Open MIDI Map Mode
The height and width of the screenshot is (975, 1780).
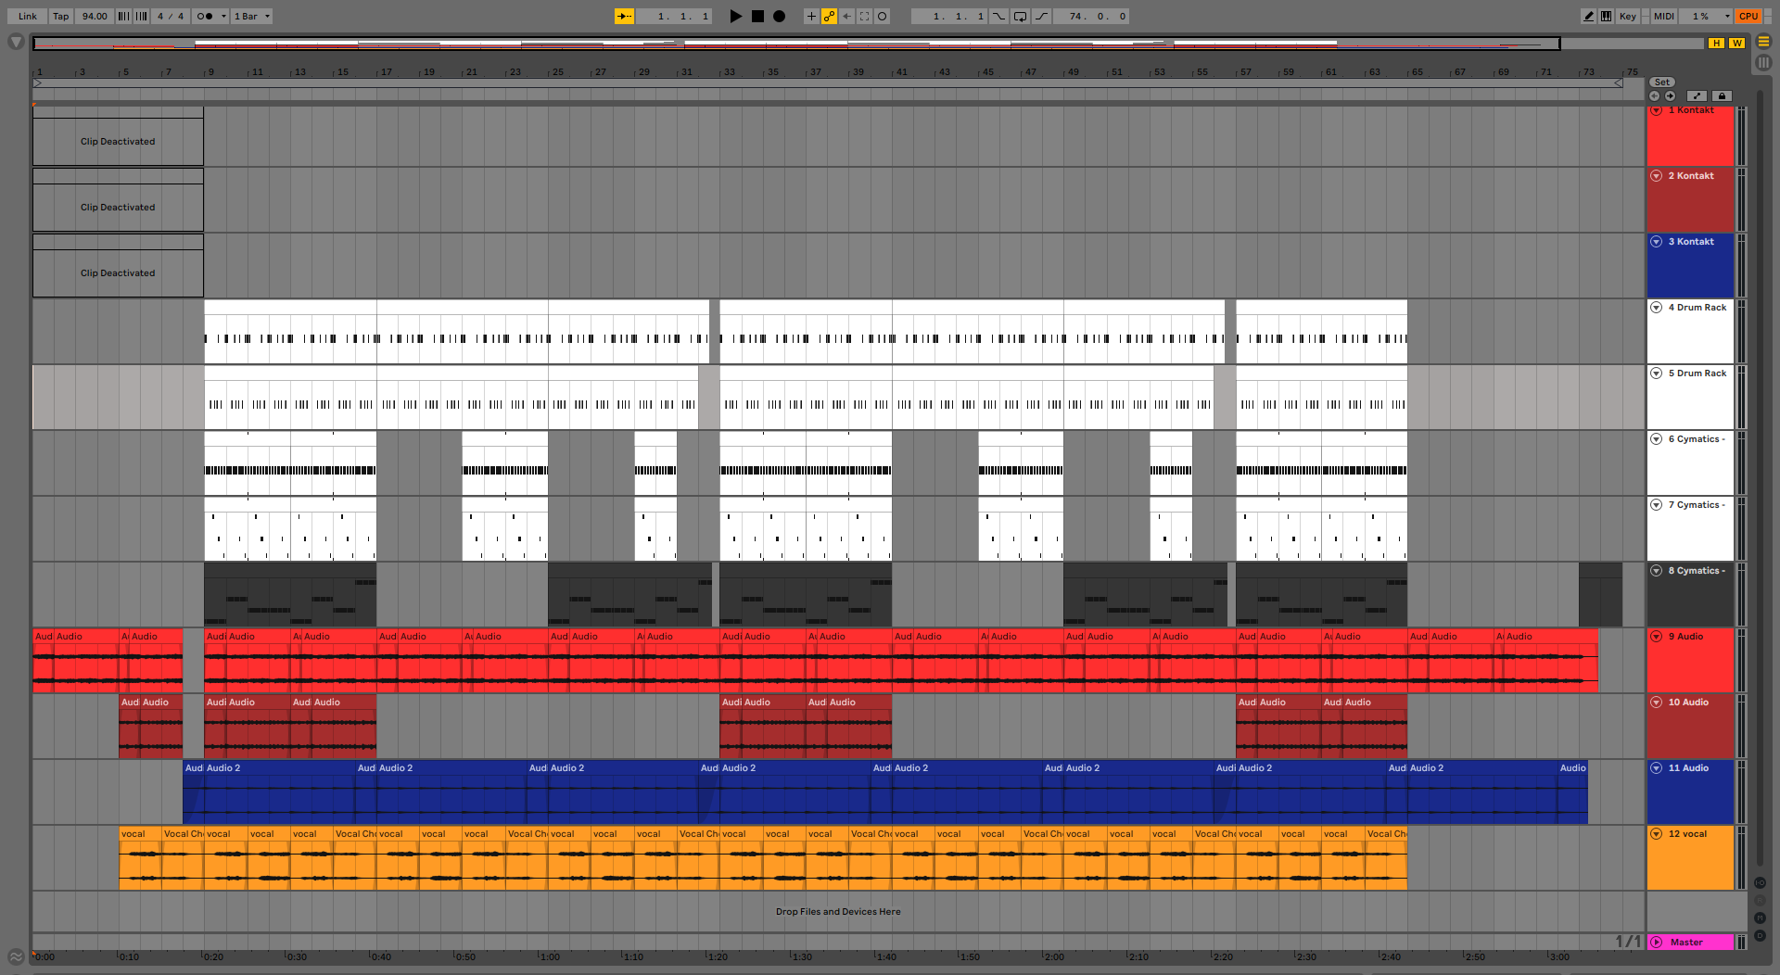[x=1664, y=16]
